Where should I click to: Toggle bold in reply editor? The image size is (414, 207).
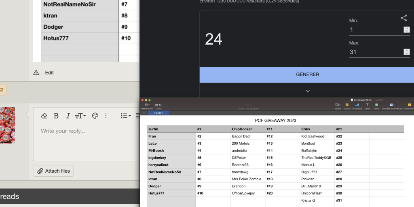coord(56,116)
